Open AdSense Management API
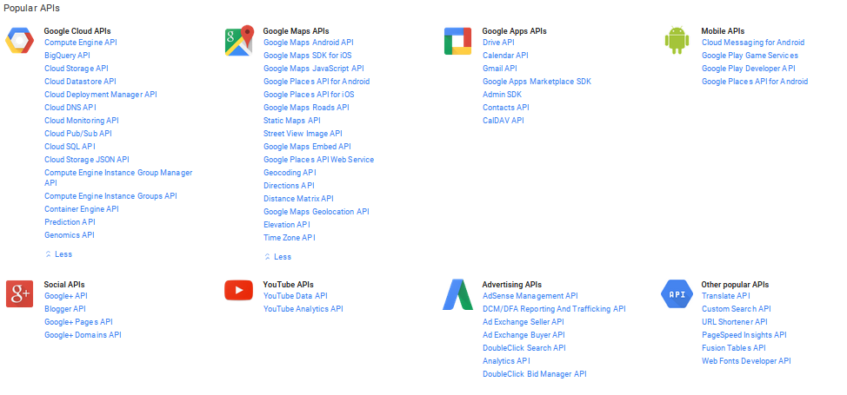 (530, 296)
